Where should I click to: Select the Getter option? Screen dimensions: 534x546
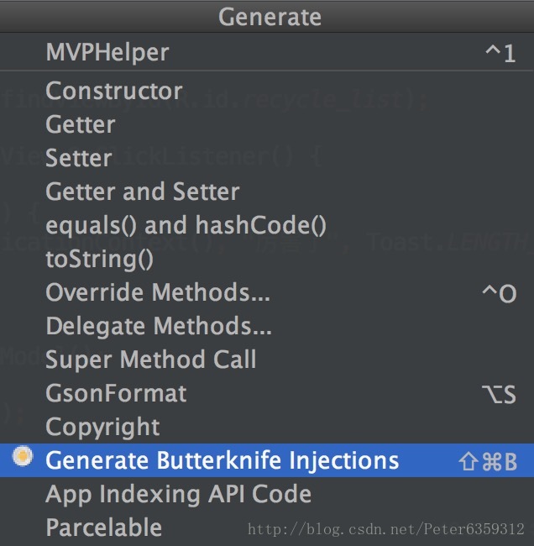click(x=267, y=124)
